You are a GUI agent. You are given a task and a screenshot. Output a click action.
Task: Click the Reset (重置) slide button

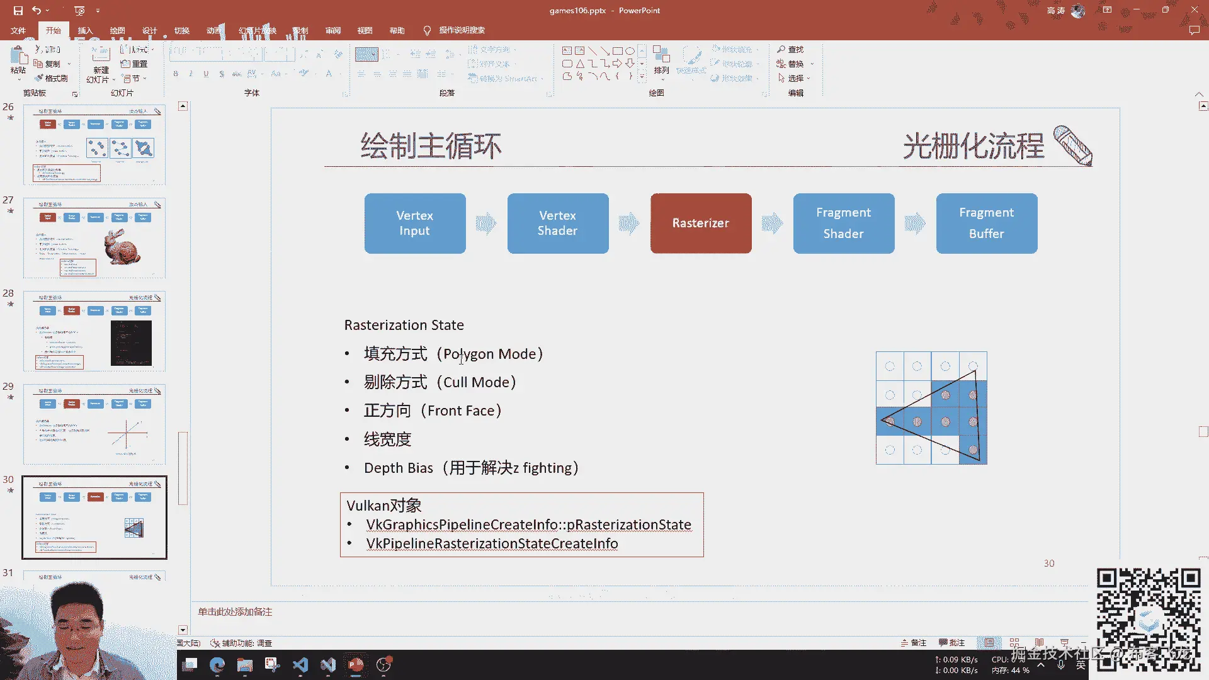[x=134, y=64]
